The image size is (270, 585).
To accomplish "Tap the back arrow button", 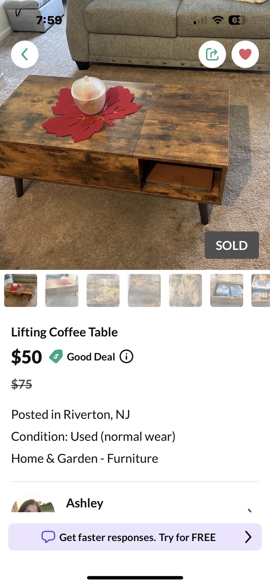I will coord(25,54).
